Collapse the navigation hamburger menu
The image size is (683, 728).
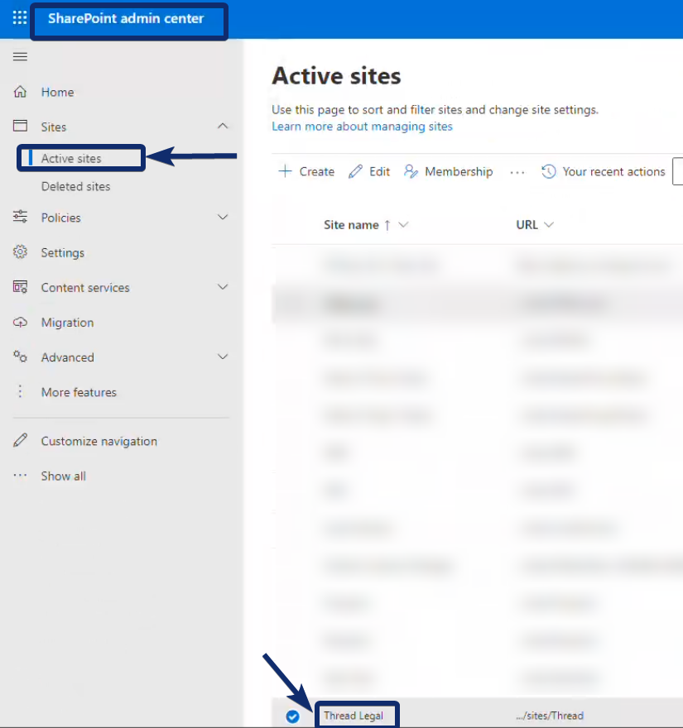click(x=20, y=56)
